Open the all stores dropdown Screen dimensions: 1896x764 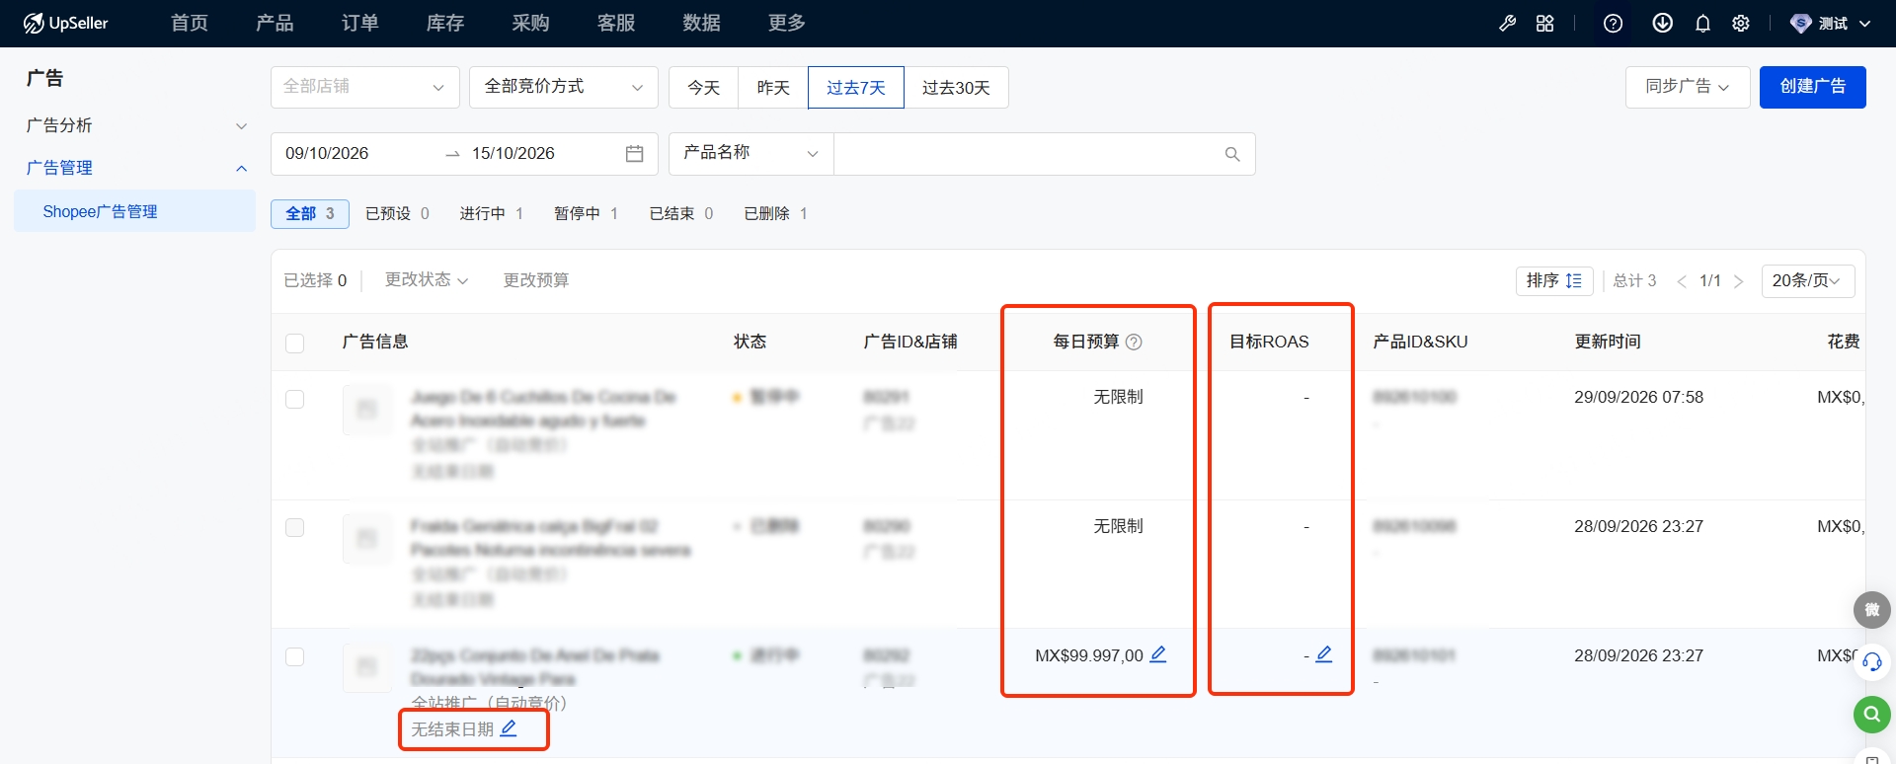click(365, 87)
